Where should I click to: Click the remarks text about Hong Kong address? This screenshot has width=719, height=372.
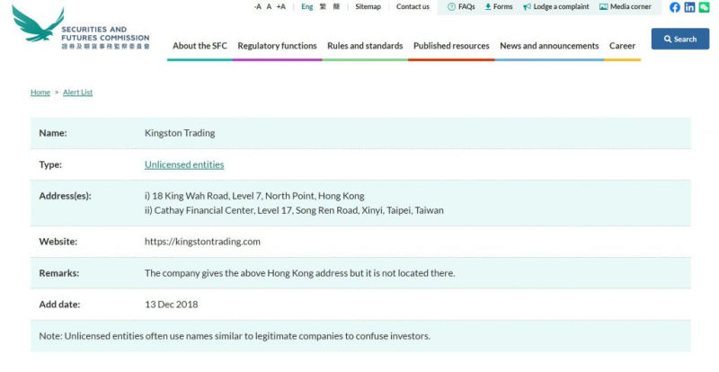click(x=300, y=273)
